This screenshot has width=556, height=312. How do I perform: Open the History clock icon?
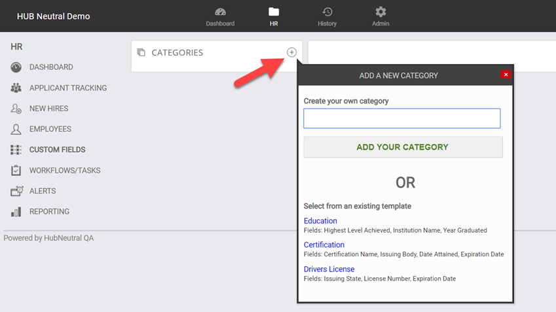pos(327,12)
